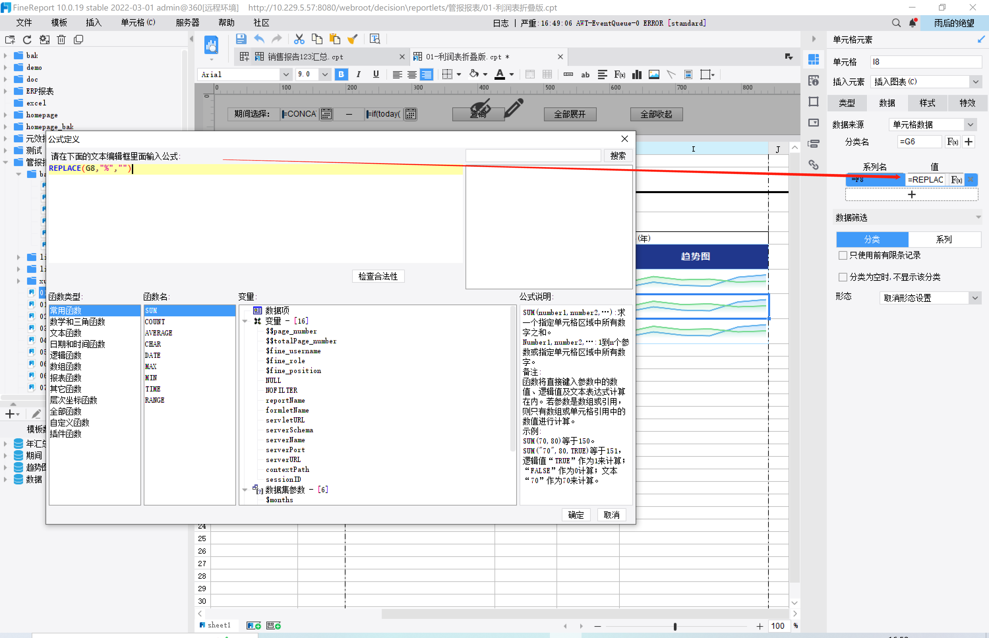Switch to 样式 tab in right panel
The image size is (989, 638).
pos(927,103)
